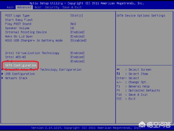
Task: Toggle Intel AES-NI [Enabled] value
Action: click(77, 57)
